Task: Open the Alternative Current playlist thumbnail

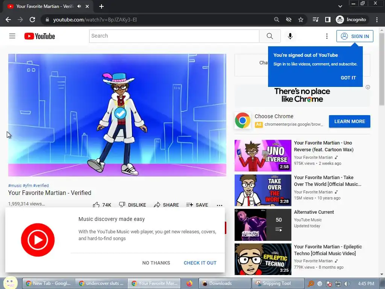Action: click(263, 225)
